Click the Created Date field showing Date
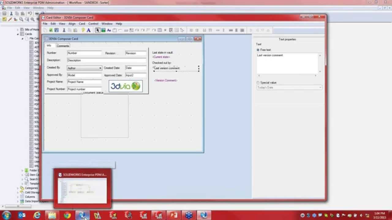This screenshot has height=220, width=392. [136, 68]
